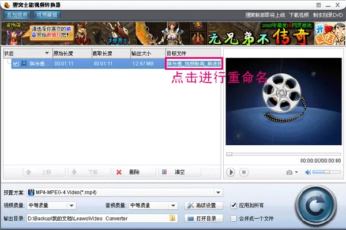Click the film strip icon in video row
The image size is (346, 230).
tap(24, 63)
